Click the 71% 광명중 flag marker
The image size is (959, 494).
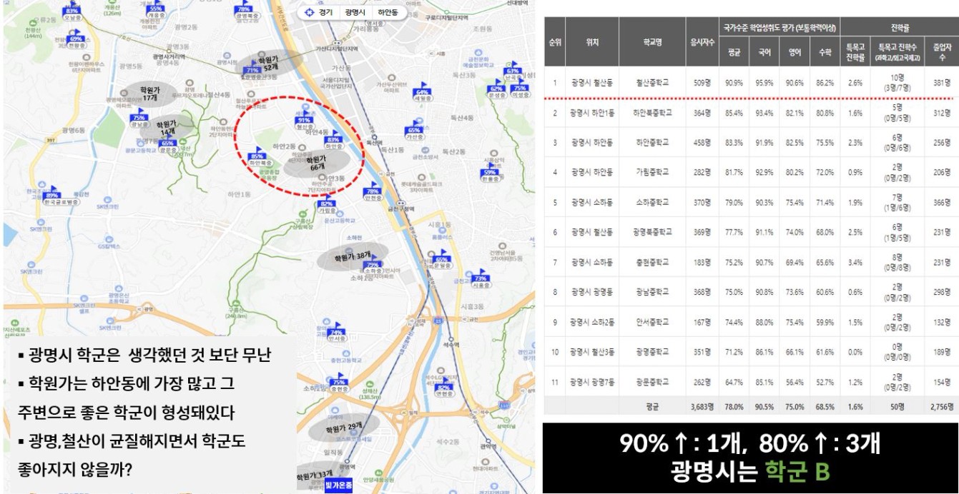pos(252,71)
